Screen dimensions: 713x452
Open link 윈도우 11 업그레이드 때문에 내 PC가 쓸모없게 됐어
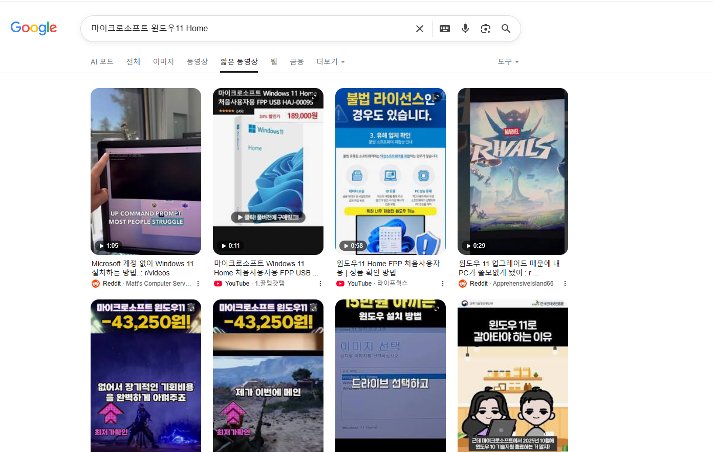(x=509, y=268)
